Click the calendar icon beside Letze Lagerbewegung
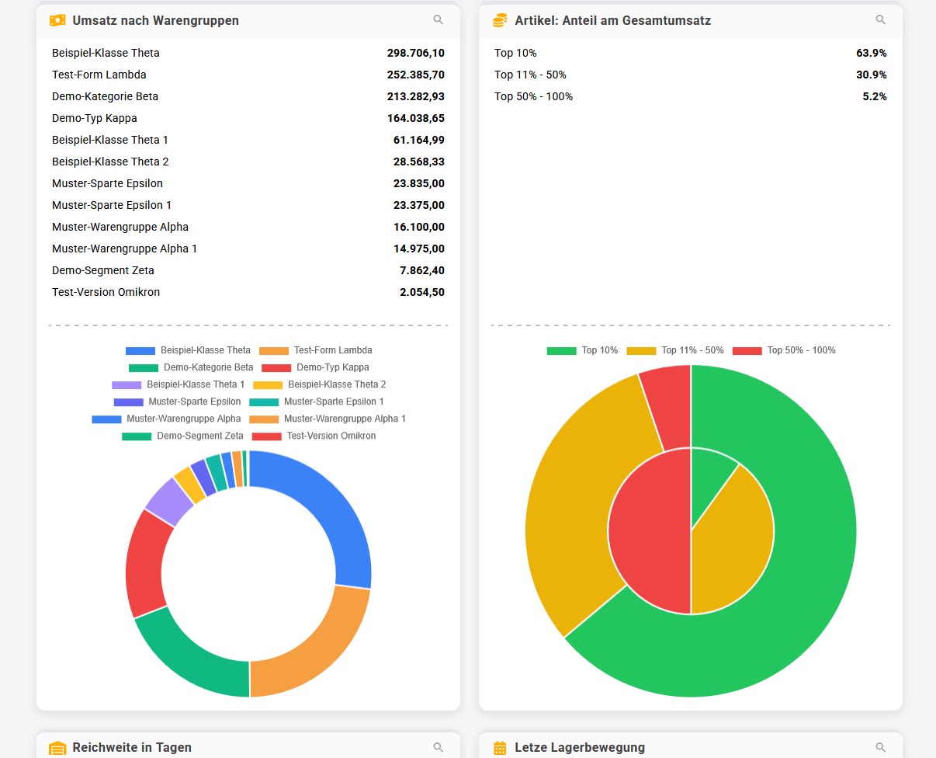936x758 pixels. pyautogui.click(x=500, y=748)
